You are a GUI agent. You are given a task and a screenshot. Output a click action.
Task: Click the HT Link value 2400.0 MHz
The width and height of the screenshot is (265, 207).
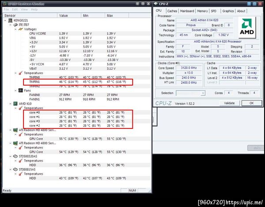[189, 83]
